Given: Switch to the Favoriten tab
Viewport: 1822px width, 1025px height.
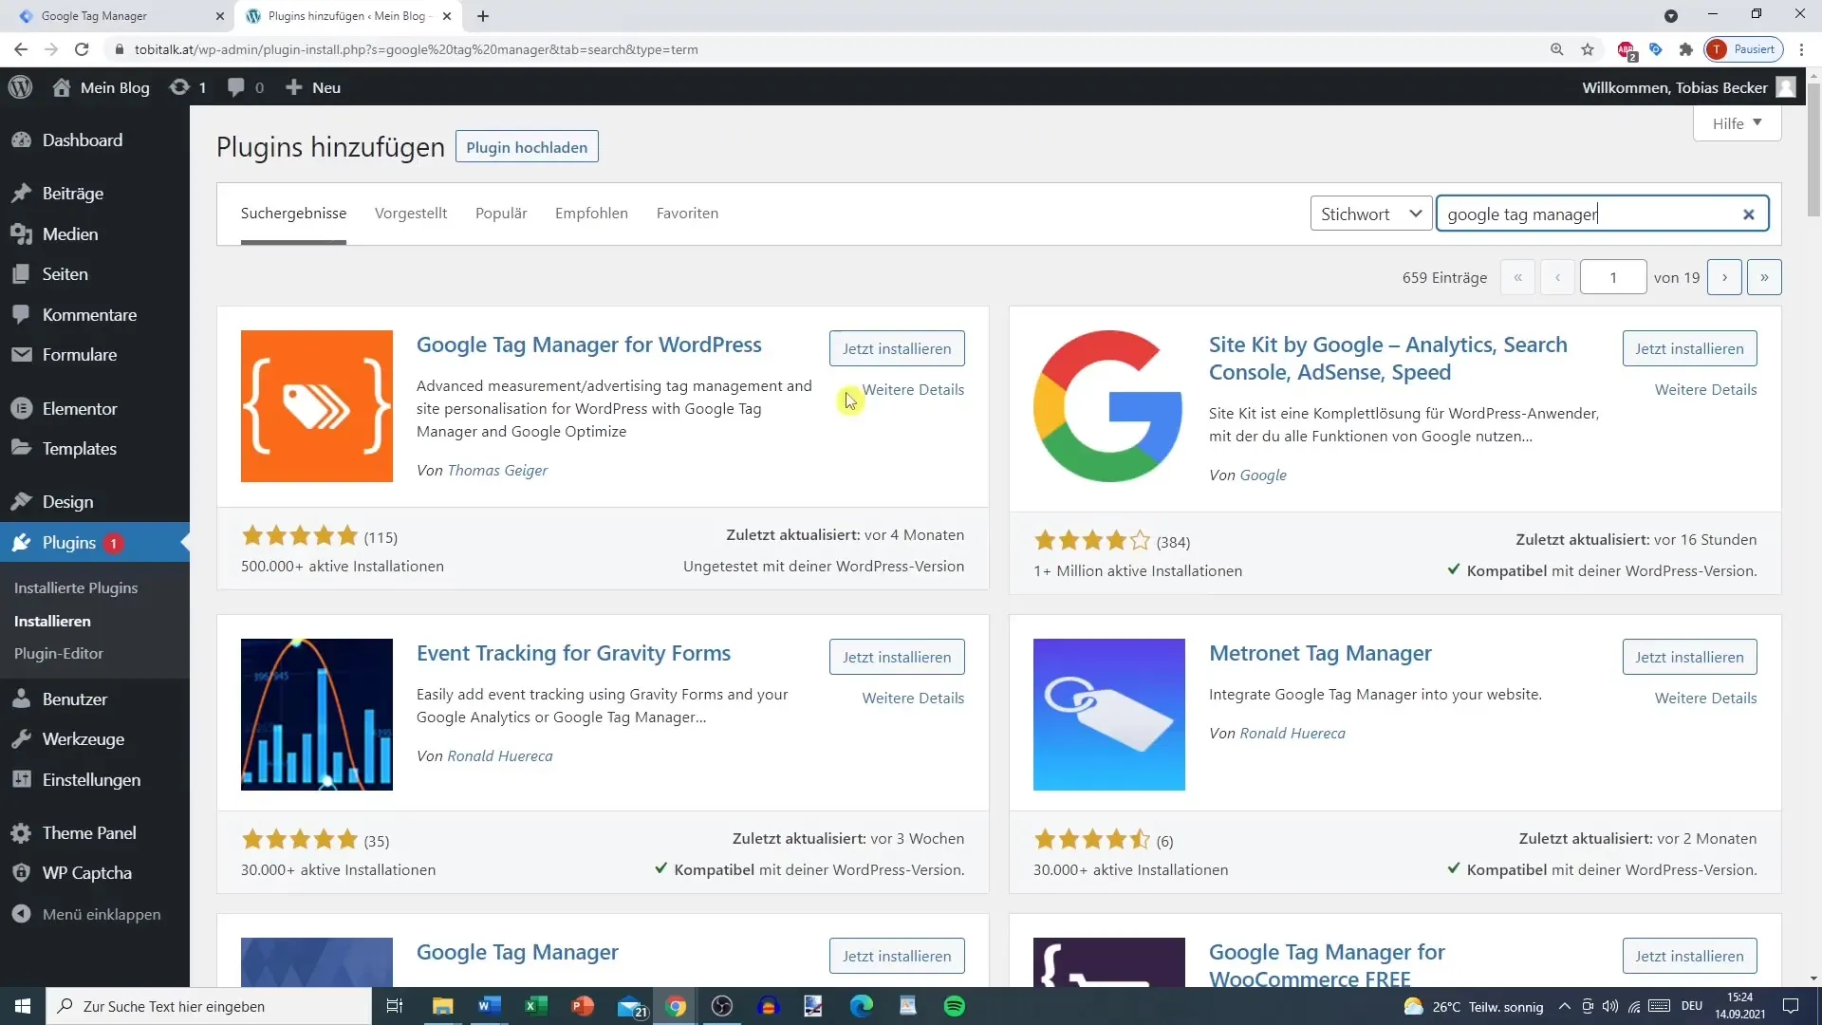Looking at the screenshot, I should click(x=687, y=214).
